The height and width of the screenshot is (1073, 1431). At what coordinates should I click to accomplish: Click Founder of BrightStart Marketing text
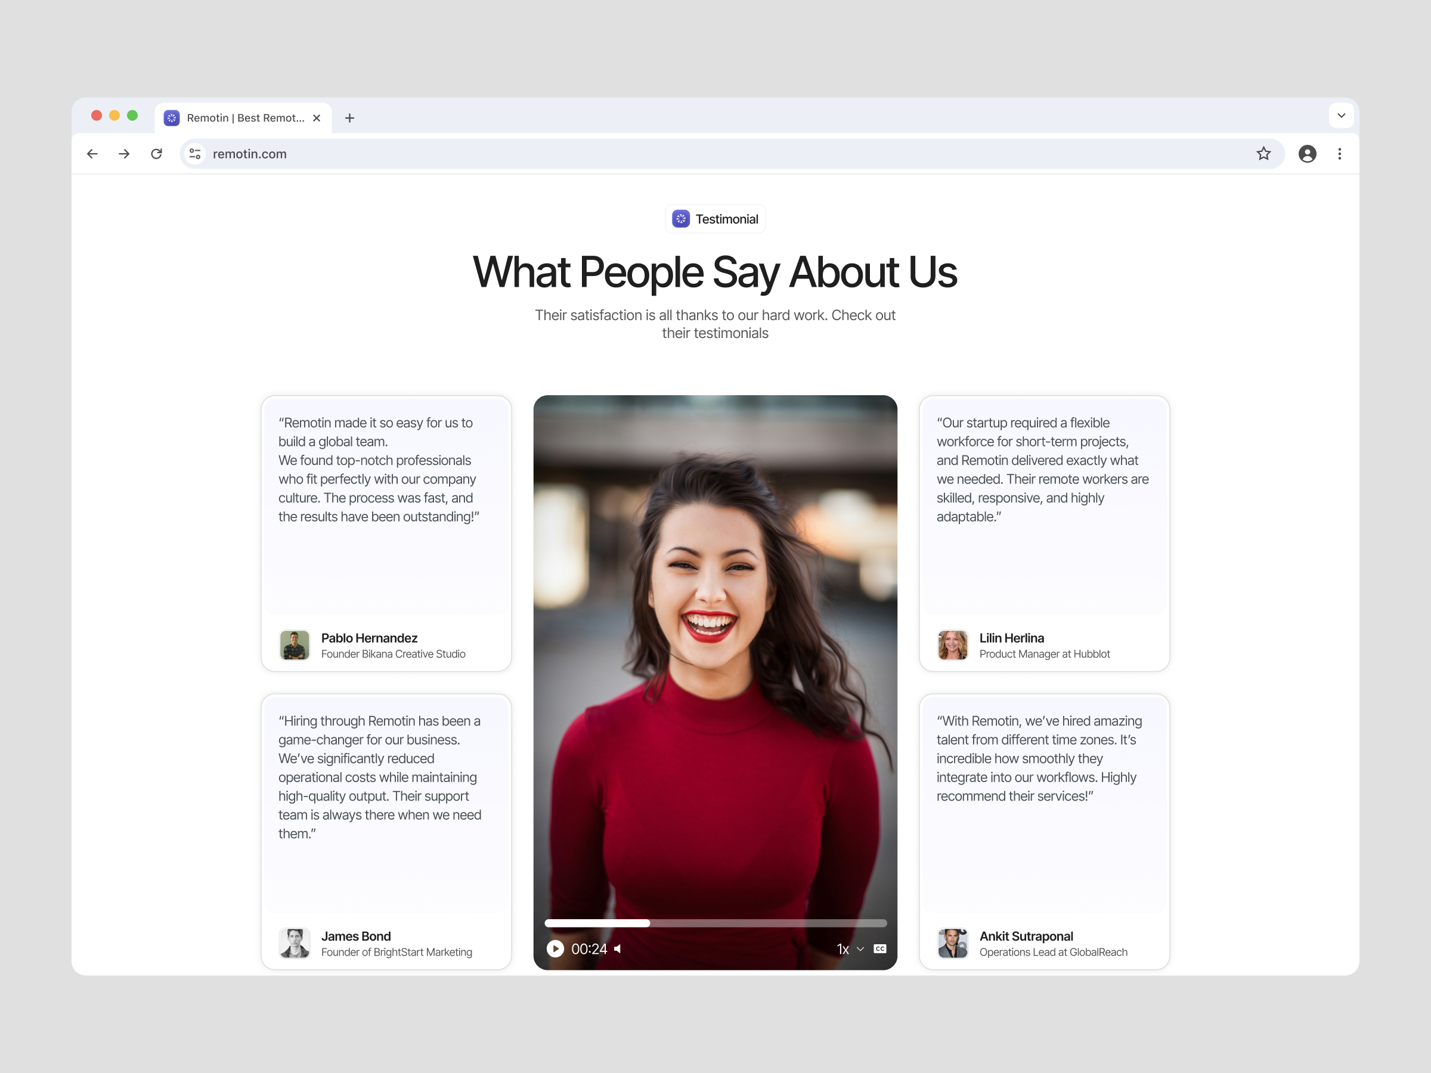pyautogui.click(x=397, y=952)
